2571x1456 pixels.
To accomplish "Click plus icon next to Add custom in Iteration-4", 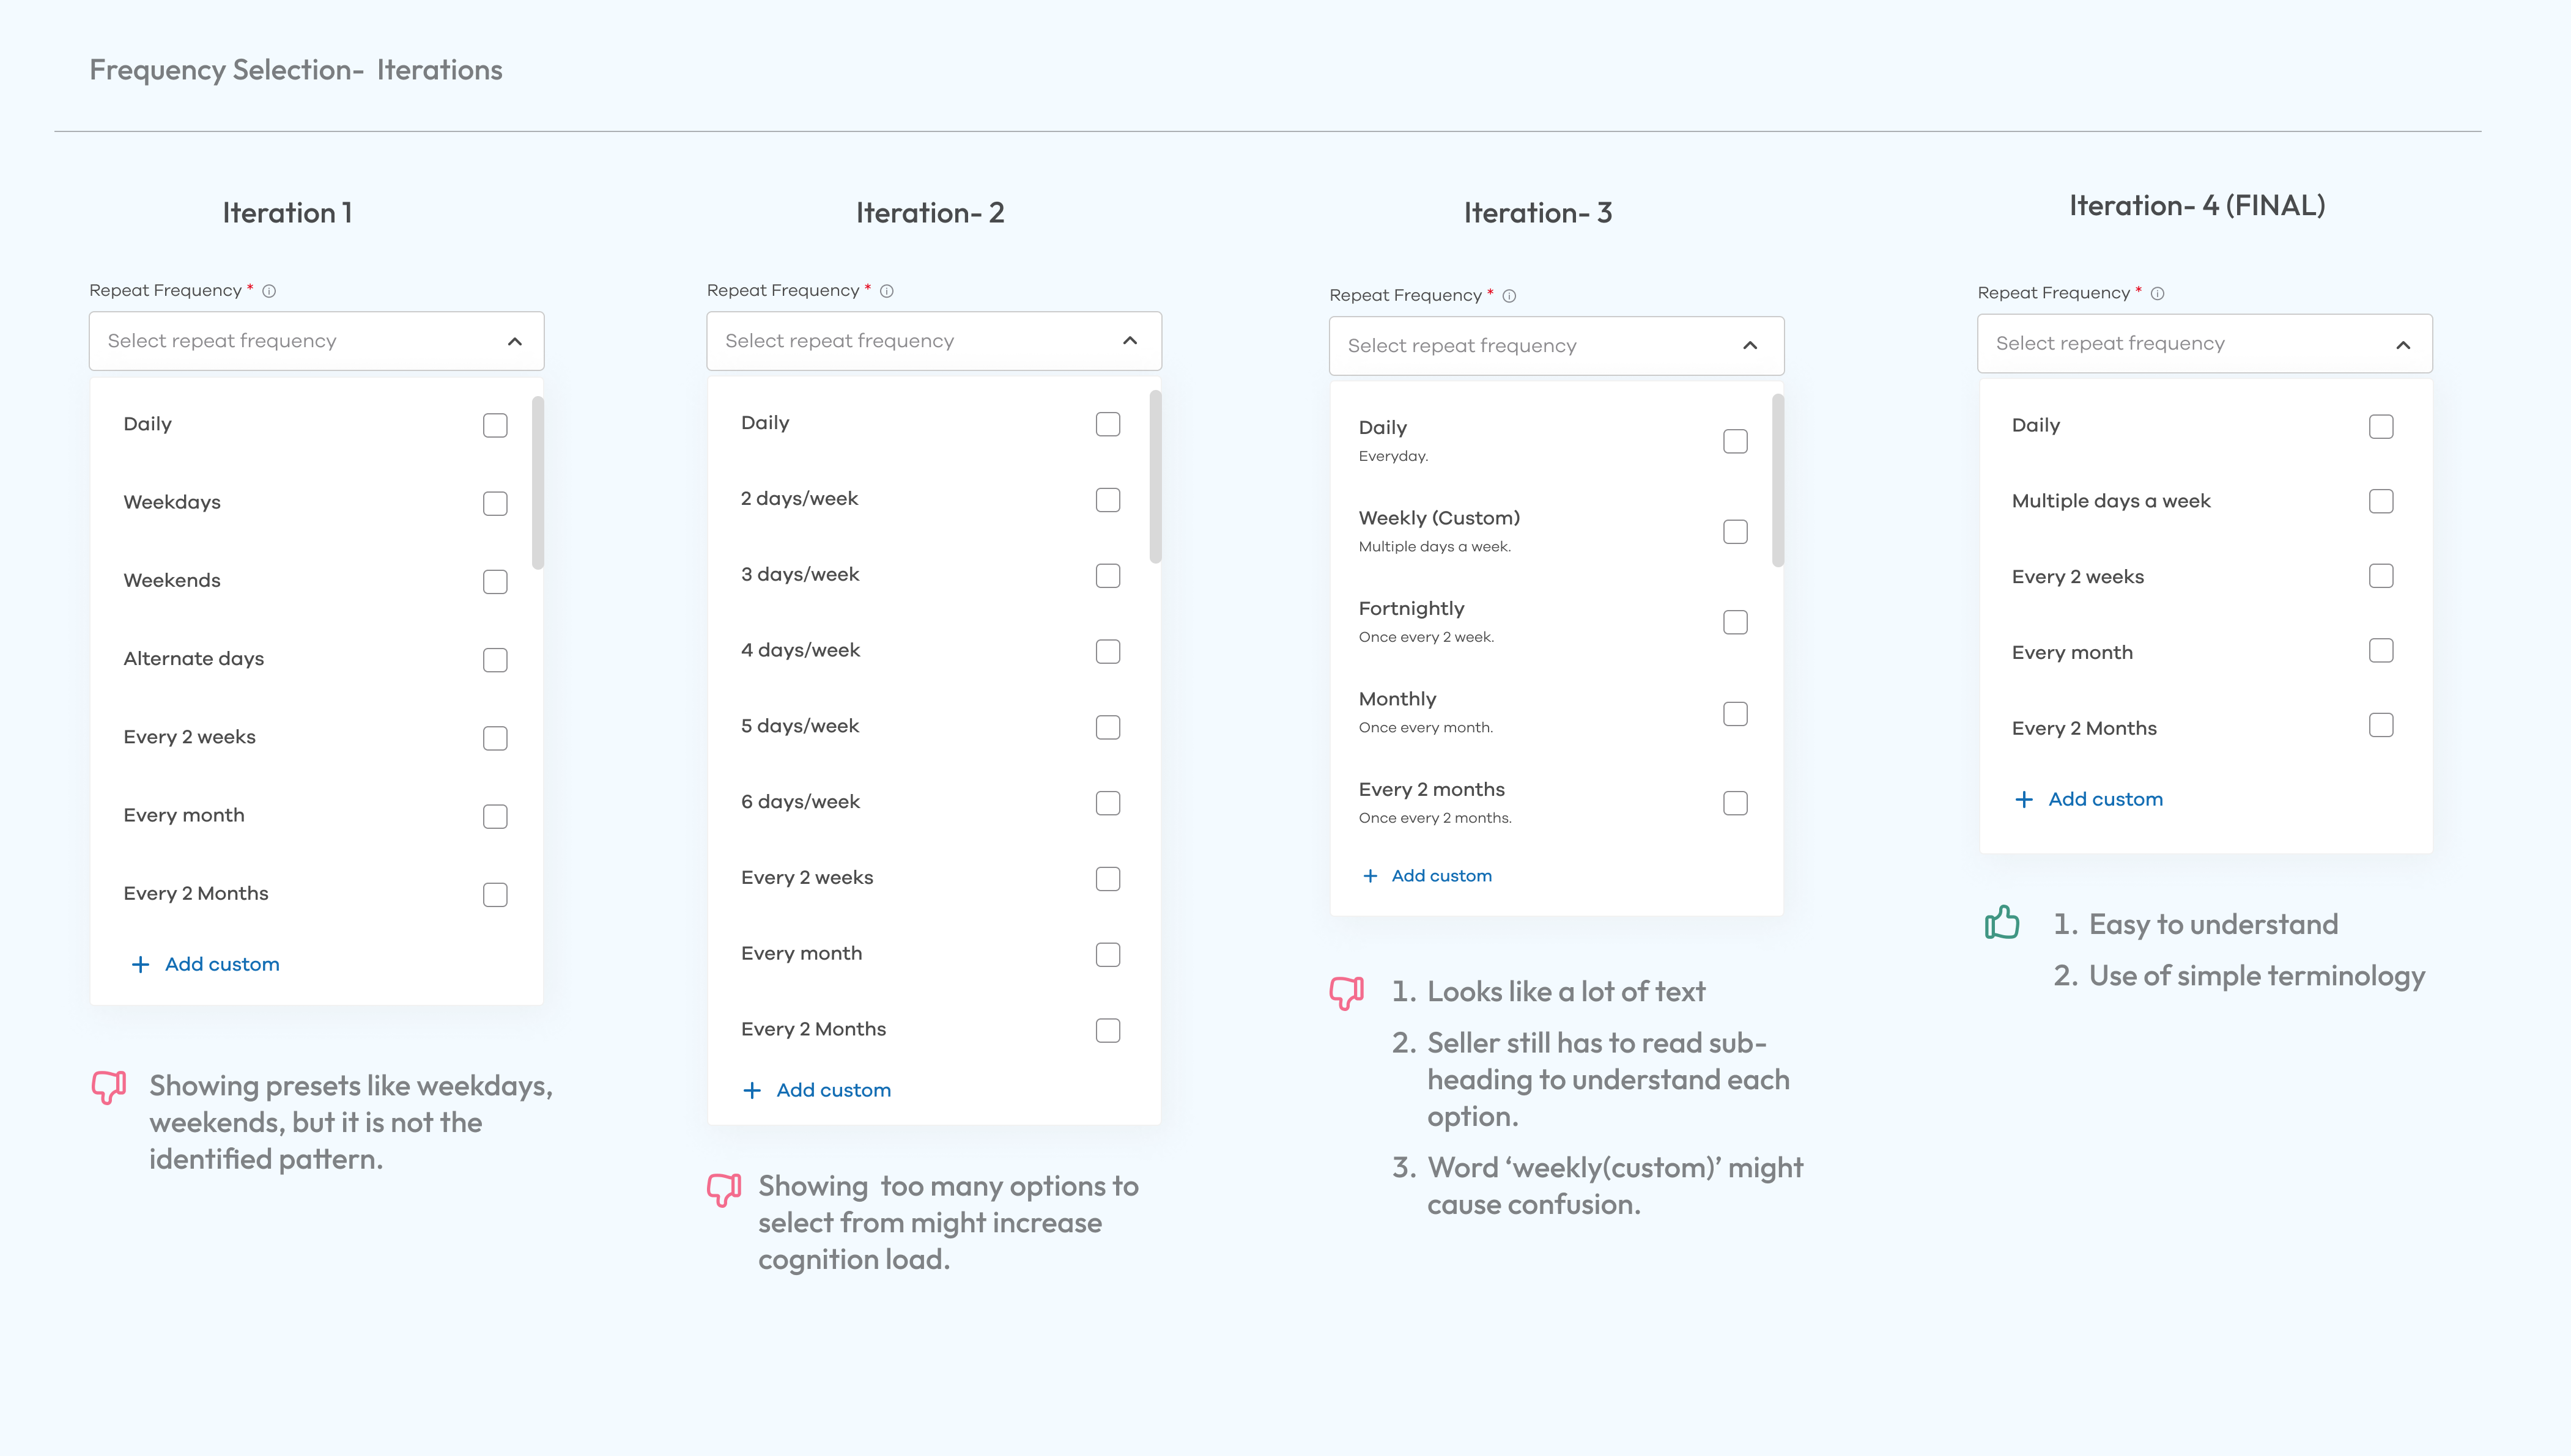I will point(2024,800).
